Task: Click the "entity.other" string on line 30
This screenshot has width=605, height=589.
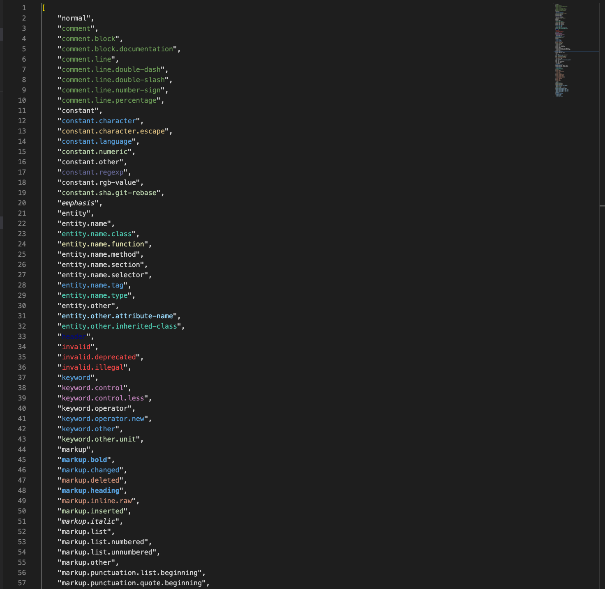Action: tap(86, 306)
